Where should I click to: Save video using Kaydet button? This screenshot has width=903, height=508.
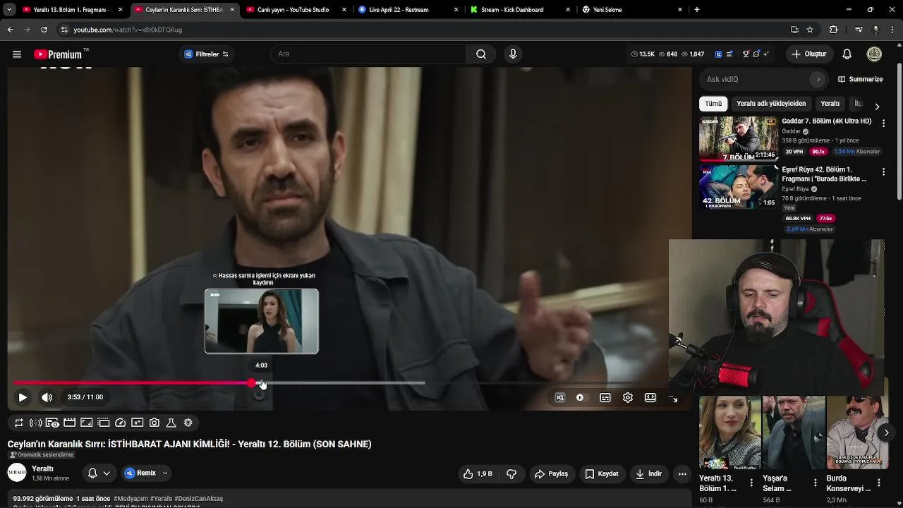(x=602, y=474)
